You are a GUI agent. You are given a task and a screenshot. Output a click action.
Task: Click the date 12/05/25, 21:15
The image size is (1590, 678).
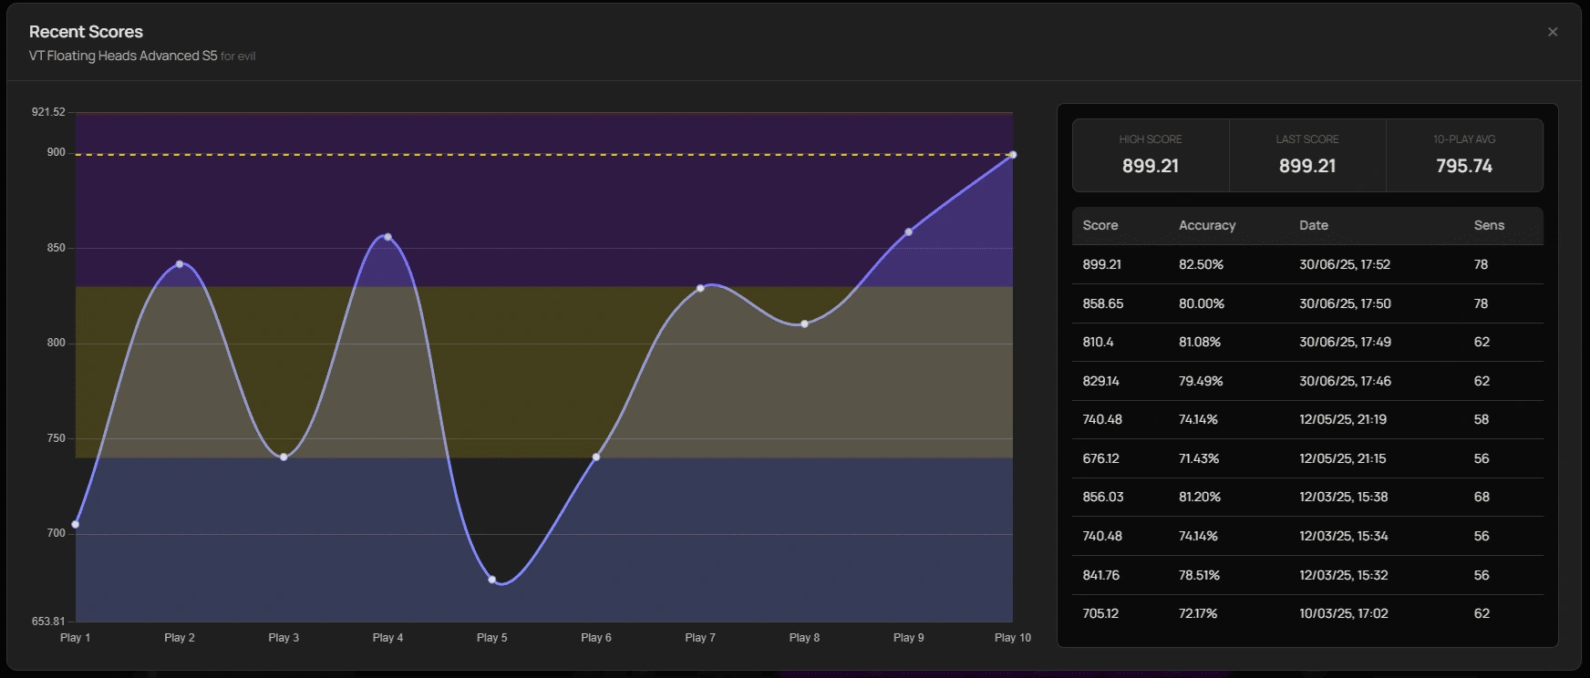click(1343, 458)
